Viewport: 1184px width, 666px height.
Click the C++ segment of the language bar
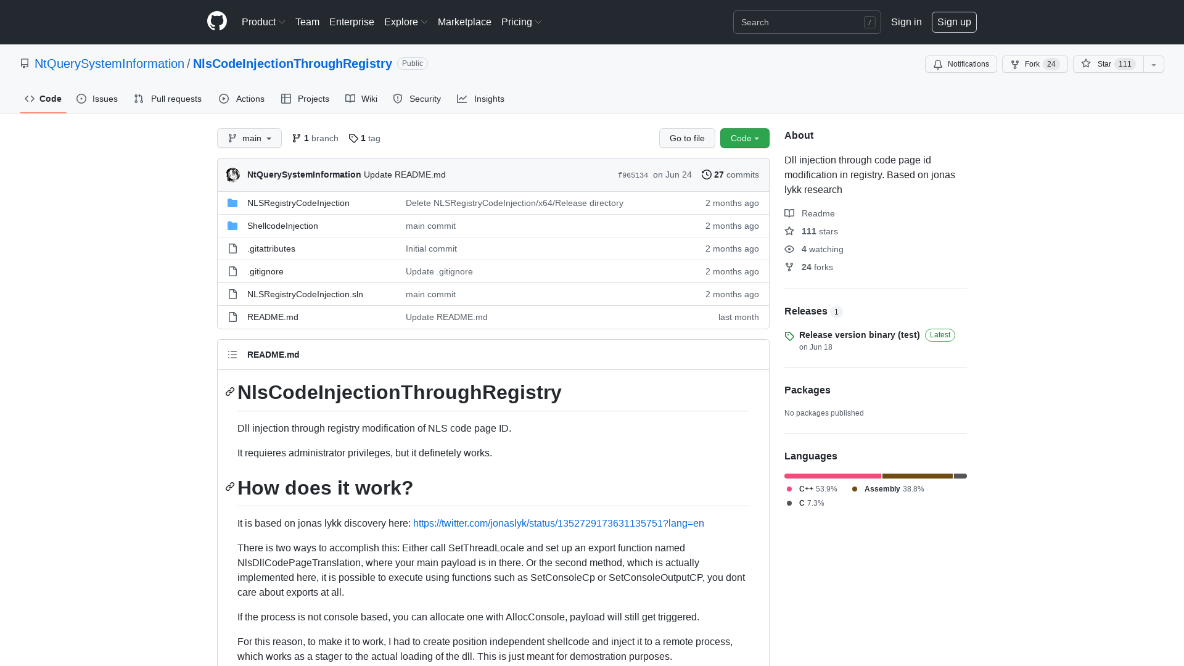[x=832, y=475]
